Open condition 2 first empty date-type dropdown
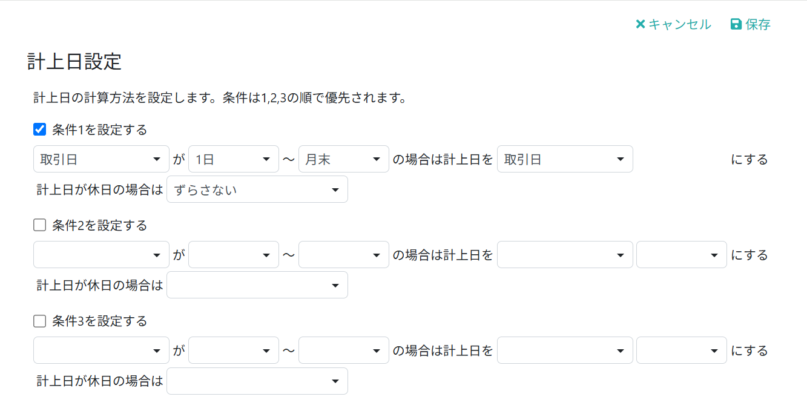This screenshot has height=411, width=807. (x=101, y=255)
